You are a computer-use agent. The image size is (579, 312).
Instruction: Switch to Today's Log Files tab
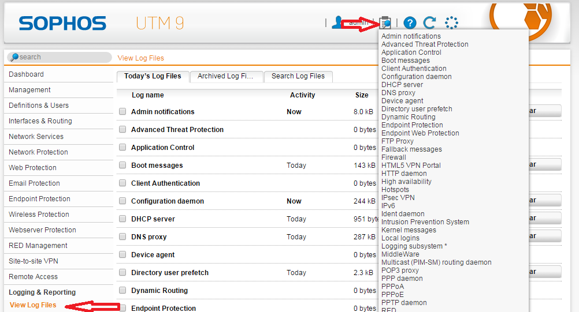[x=153, y=76]
